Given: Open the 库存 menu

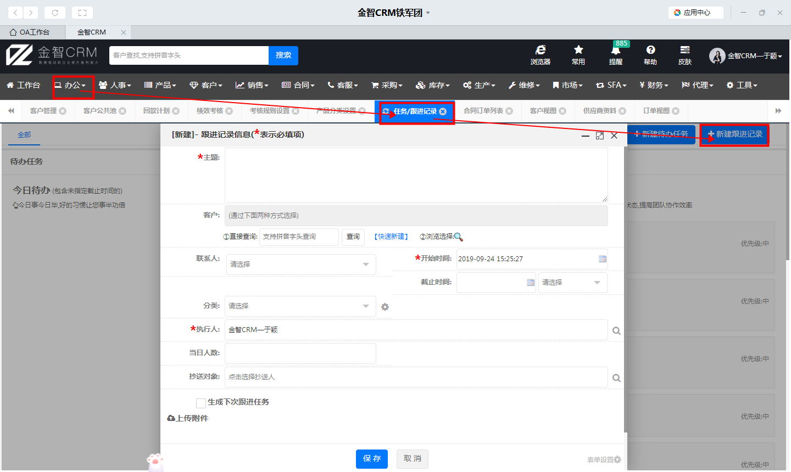Looking at the screenshot, I should [433, 85].
